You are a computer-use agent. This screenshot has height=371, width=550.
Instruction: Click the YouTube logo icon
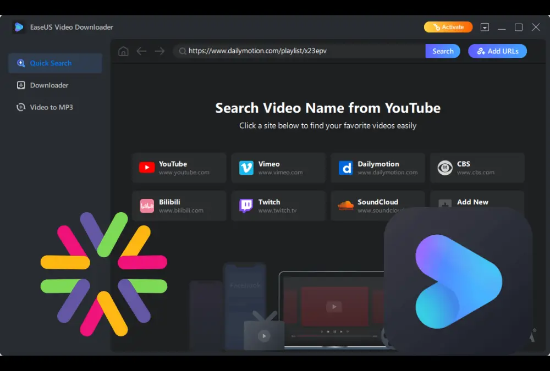[x=147, y=168]
